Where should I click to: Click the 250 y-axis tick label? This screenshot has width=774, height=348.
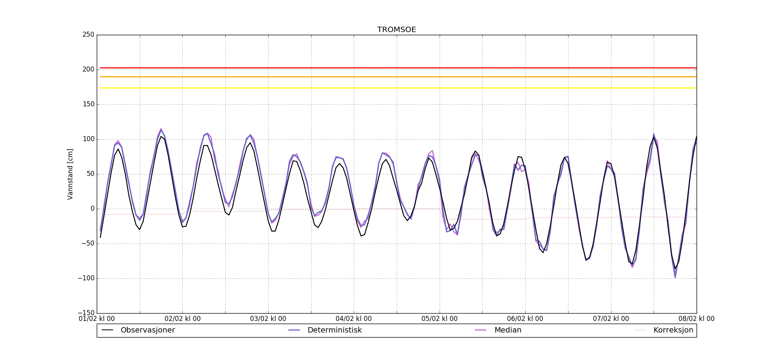88,35
